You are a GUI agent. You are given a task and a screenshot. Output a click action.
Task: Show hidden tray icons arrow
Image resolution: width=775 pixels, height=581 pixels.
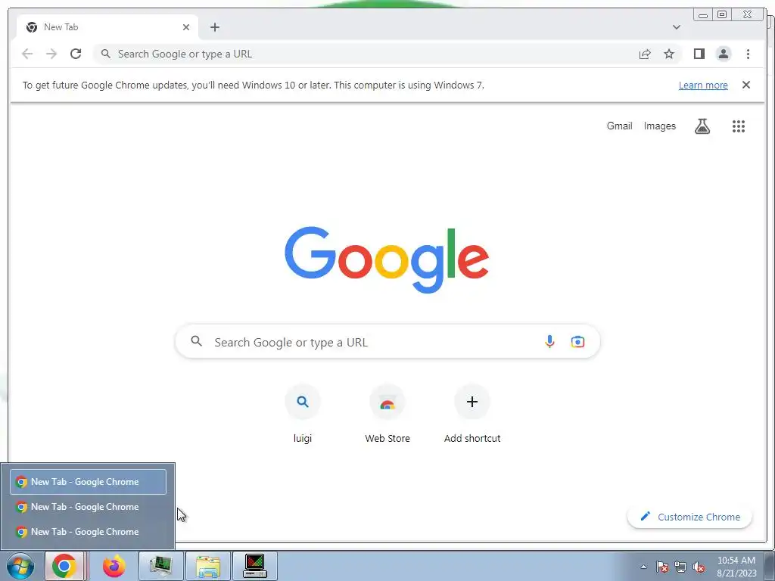(643, 567)
